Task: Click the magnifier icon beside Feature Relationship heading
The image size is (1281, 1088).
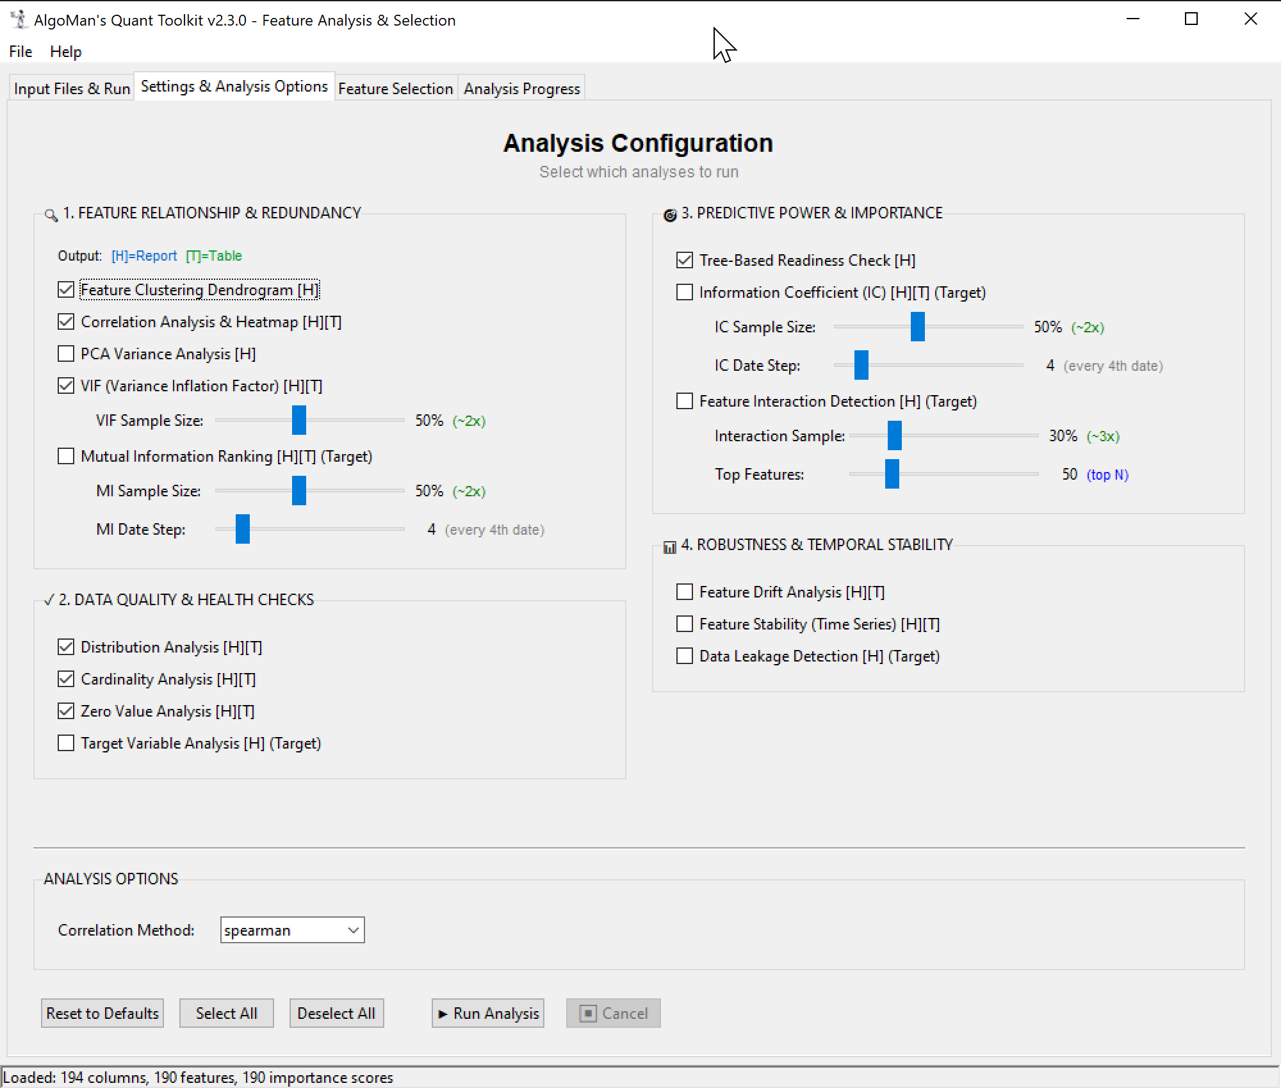Action: pyautogui.click(x=51, y=215)
